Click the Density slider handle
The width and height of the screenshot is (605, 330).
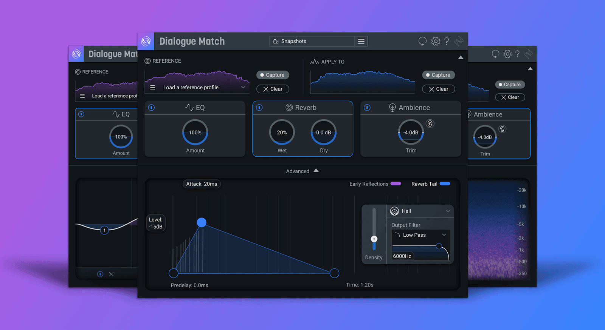click(374, 239)
